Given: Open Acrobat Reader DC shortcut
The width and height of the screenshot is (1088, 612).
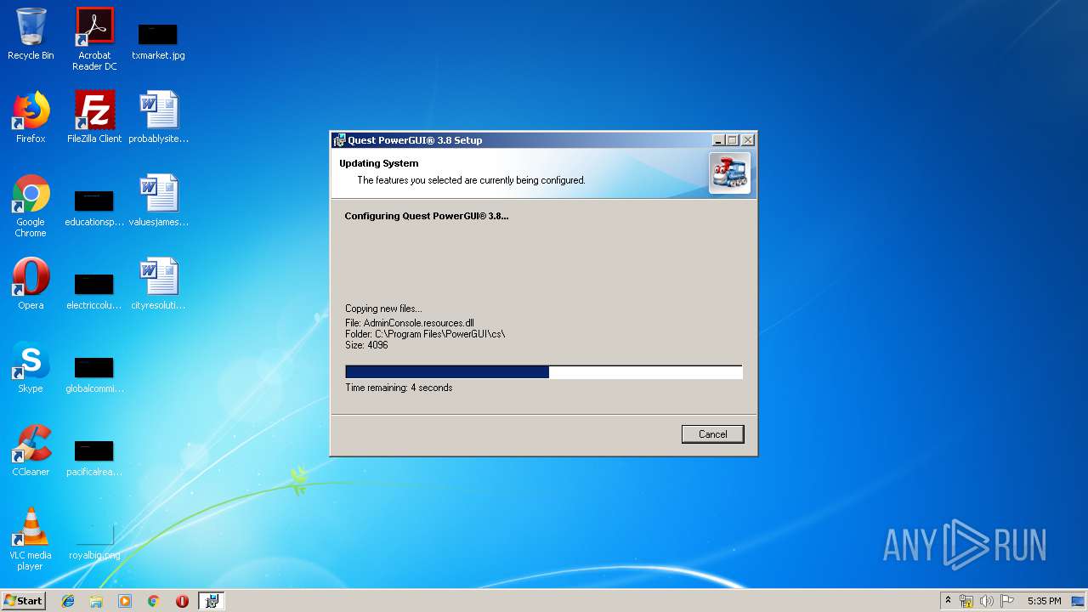Looking at the screenshot, I should (94, 39).
